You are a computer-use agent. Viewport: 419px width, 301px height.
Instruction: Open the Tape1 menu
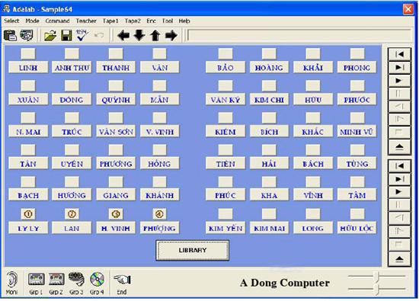110,21
